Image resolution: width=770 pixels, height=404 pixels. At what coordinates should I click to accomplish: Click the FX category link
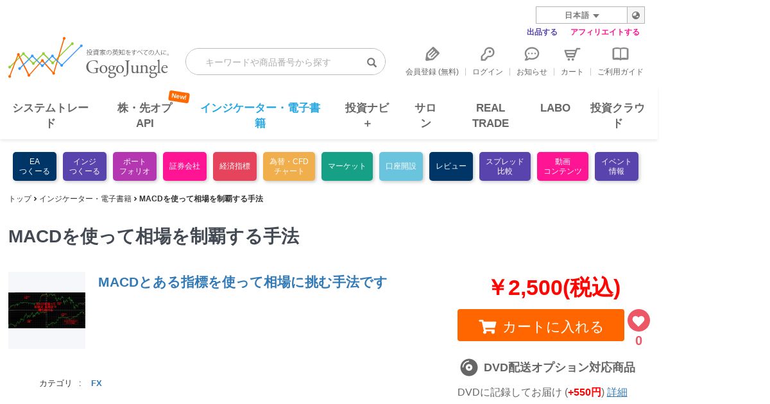point(96,383)
